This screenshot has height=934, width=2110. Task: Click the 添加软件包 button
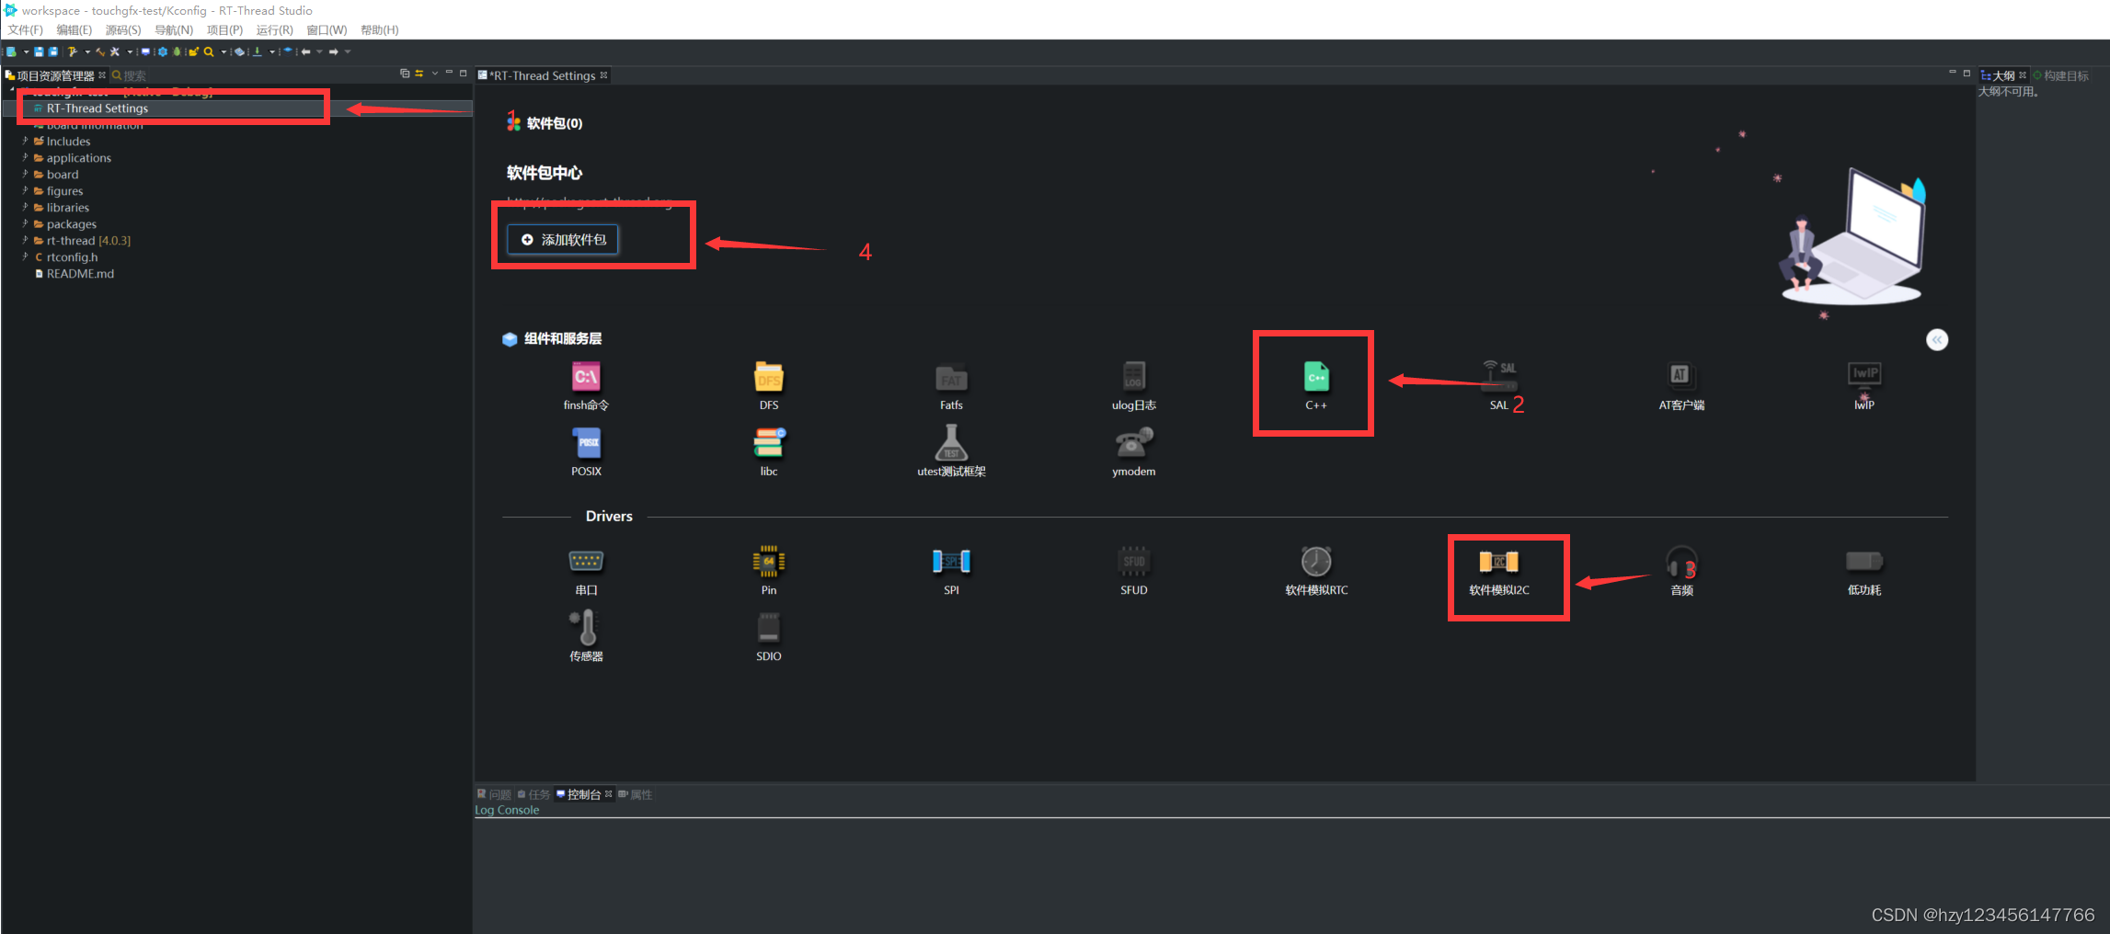[x=563, y=240]
